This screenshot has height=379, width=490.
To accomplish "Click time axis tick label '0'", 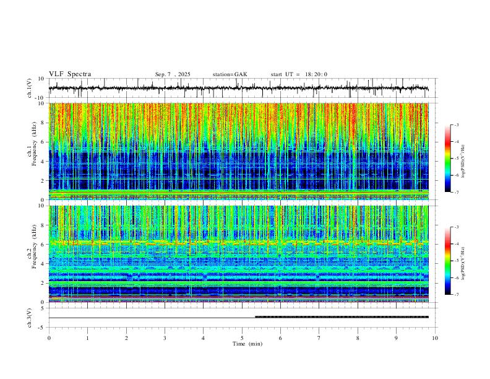I will (x=49, y=338).
